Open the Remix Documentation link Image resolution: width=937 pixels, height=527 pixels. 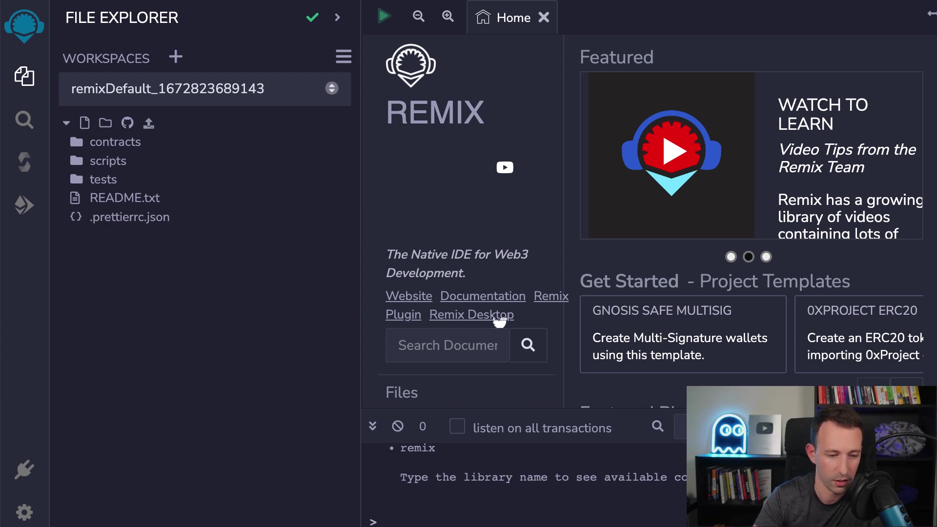(x=482, y=296)
